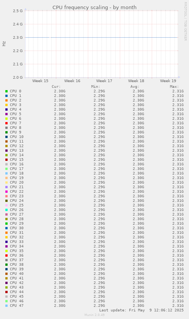Select the 'CPU 20' legend label

point(17,183)
